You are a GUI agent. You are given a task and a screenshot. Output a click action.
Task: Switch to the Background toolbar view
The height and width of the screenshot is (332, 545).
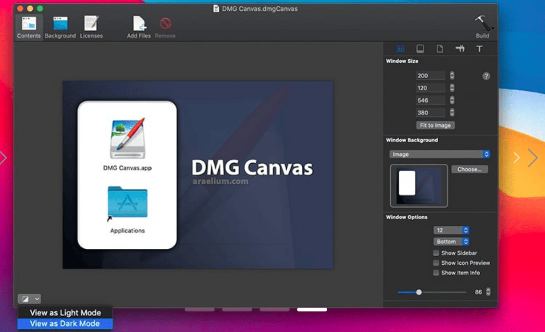pos(60,27)
